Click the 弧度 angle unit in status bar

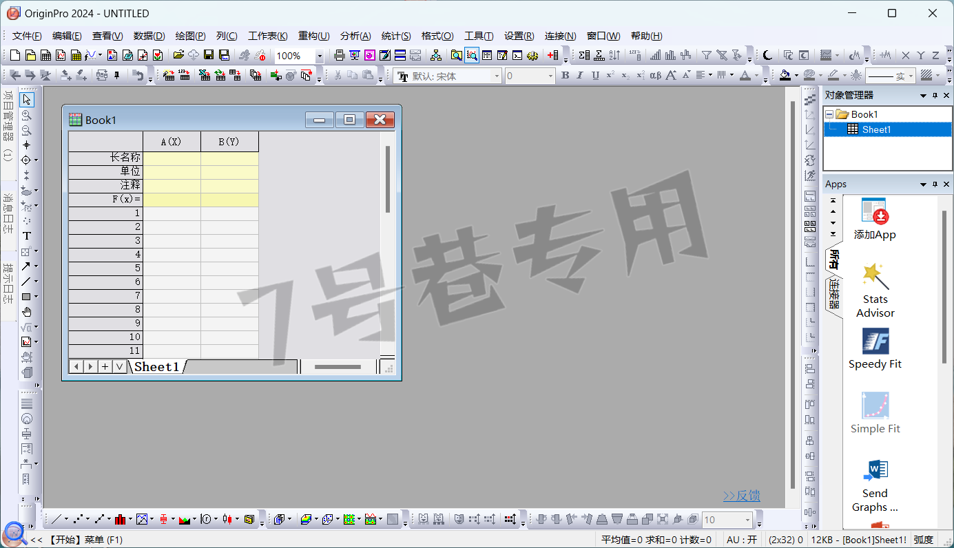click(923, 540)
